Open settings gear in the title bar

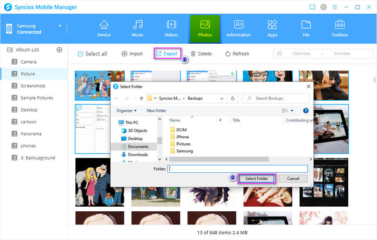(x=323, y=7)
